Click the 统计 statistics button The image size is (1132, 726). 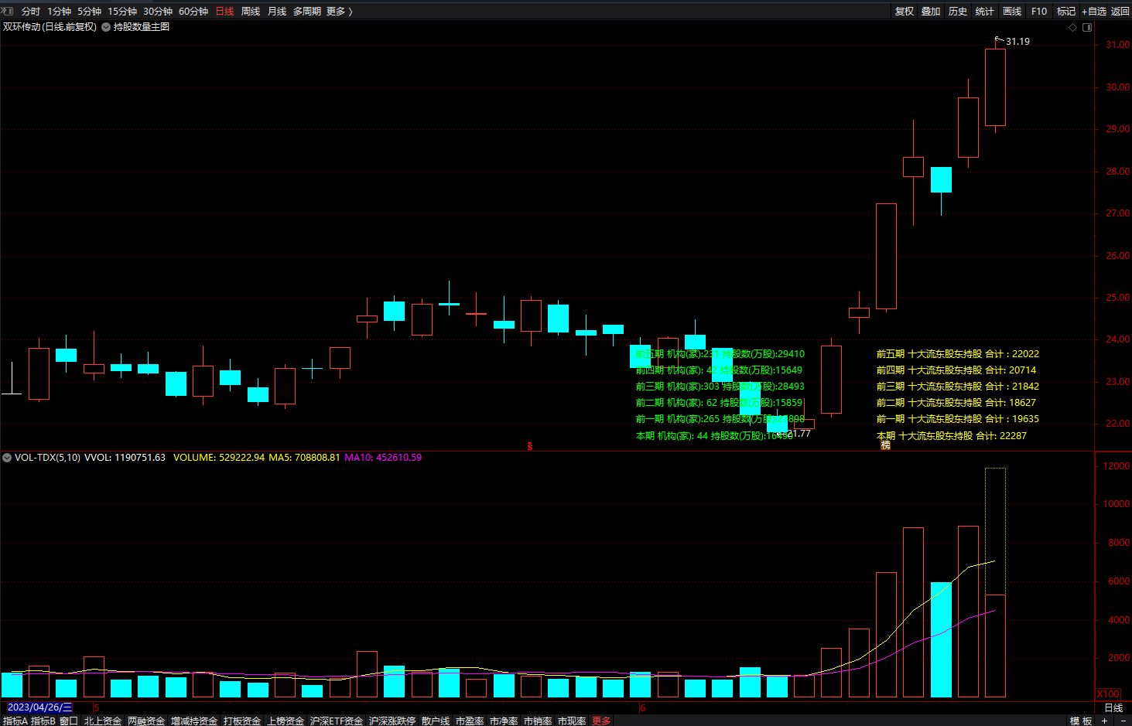(985, 12)
